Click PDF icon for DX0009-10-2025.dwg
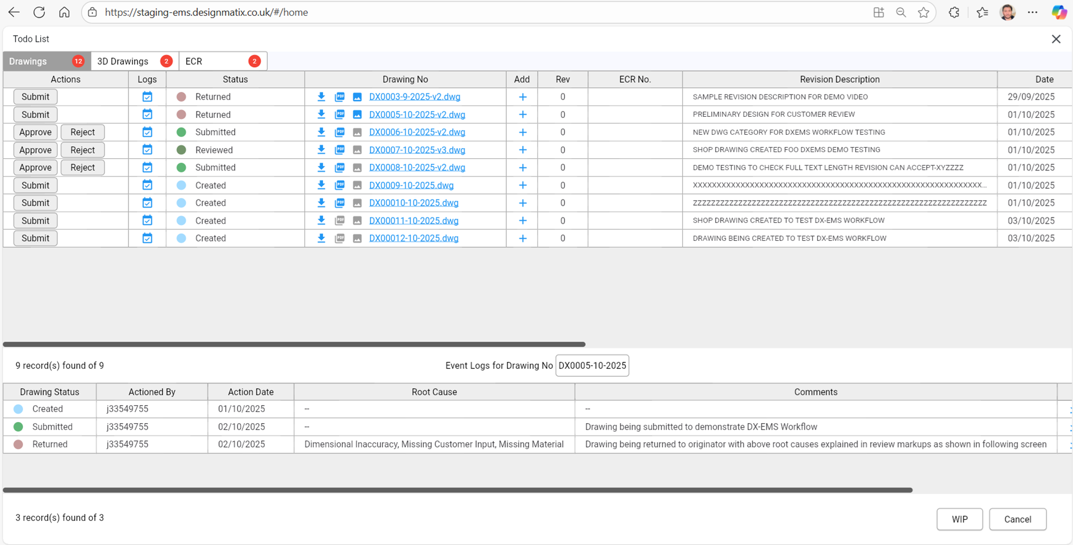This screenshot has width=1073, height=545. tap(339, 186)
